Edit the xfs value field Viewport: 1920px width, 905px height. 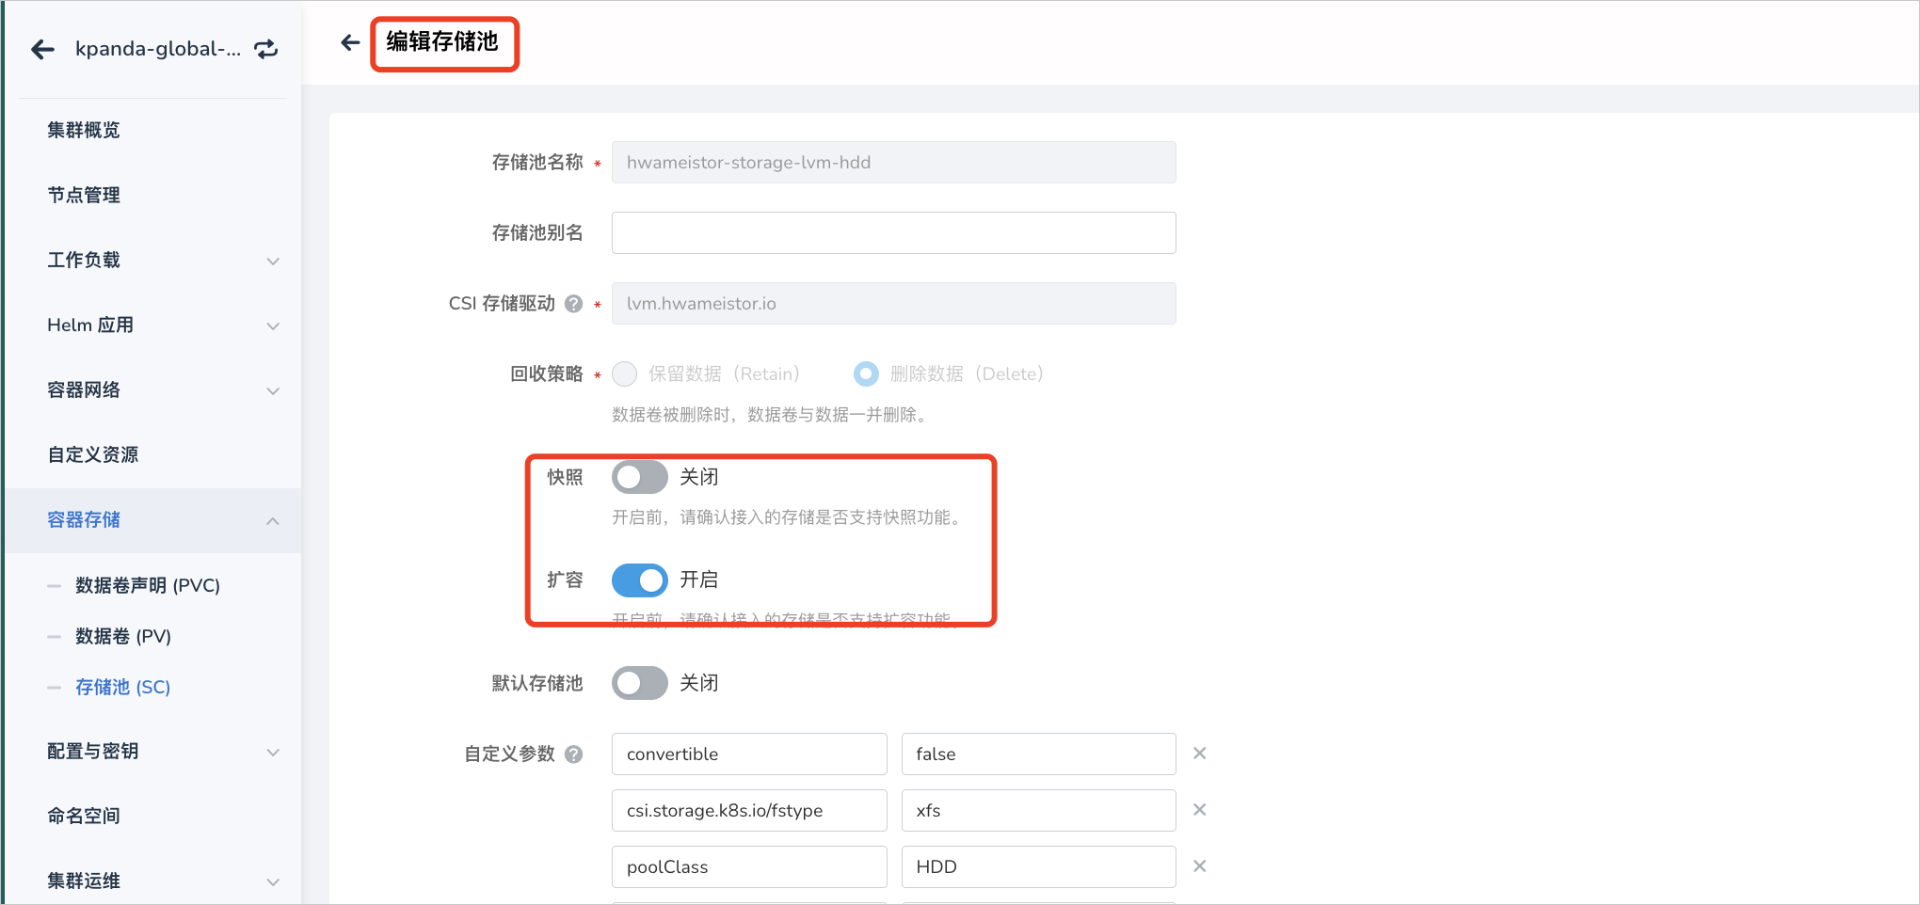pyautogui.click(x=1039, y=810)
